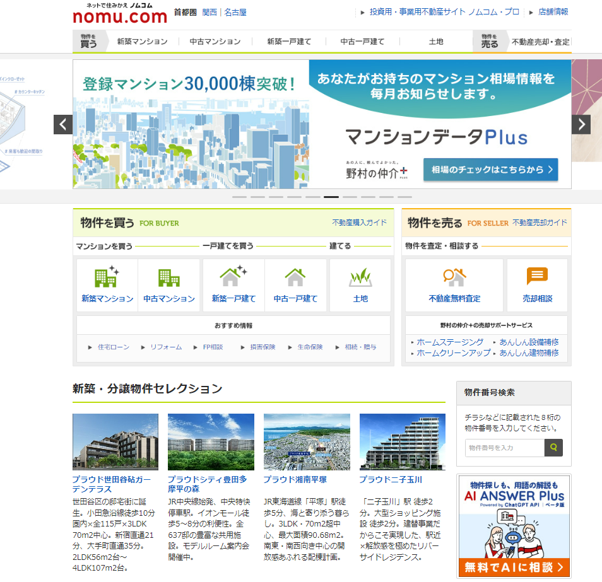Screen dimensions: 602x582
Task: Click the 相場のチェックはこちらから button
Action: [x=490, y=170]
